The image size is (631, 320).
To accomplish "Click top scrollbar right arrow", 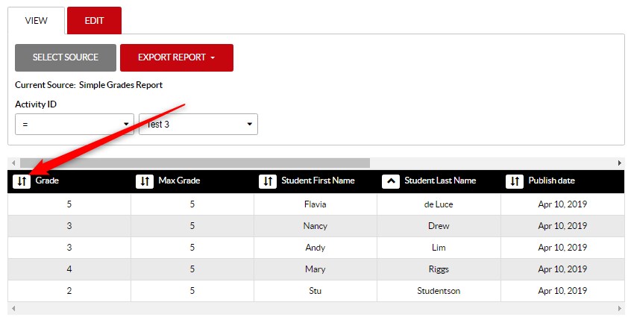I will coord(619,163).
